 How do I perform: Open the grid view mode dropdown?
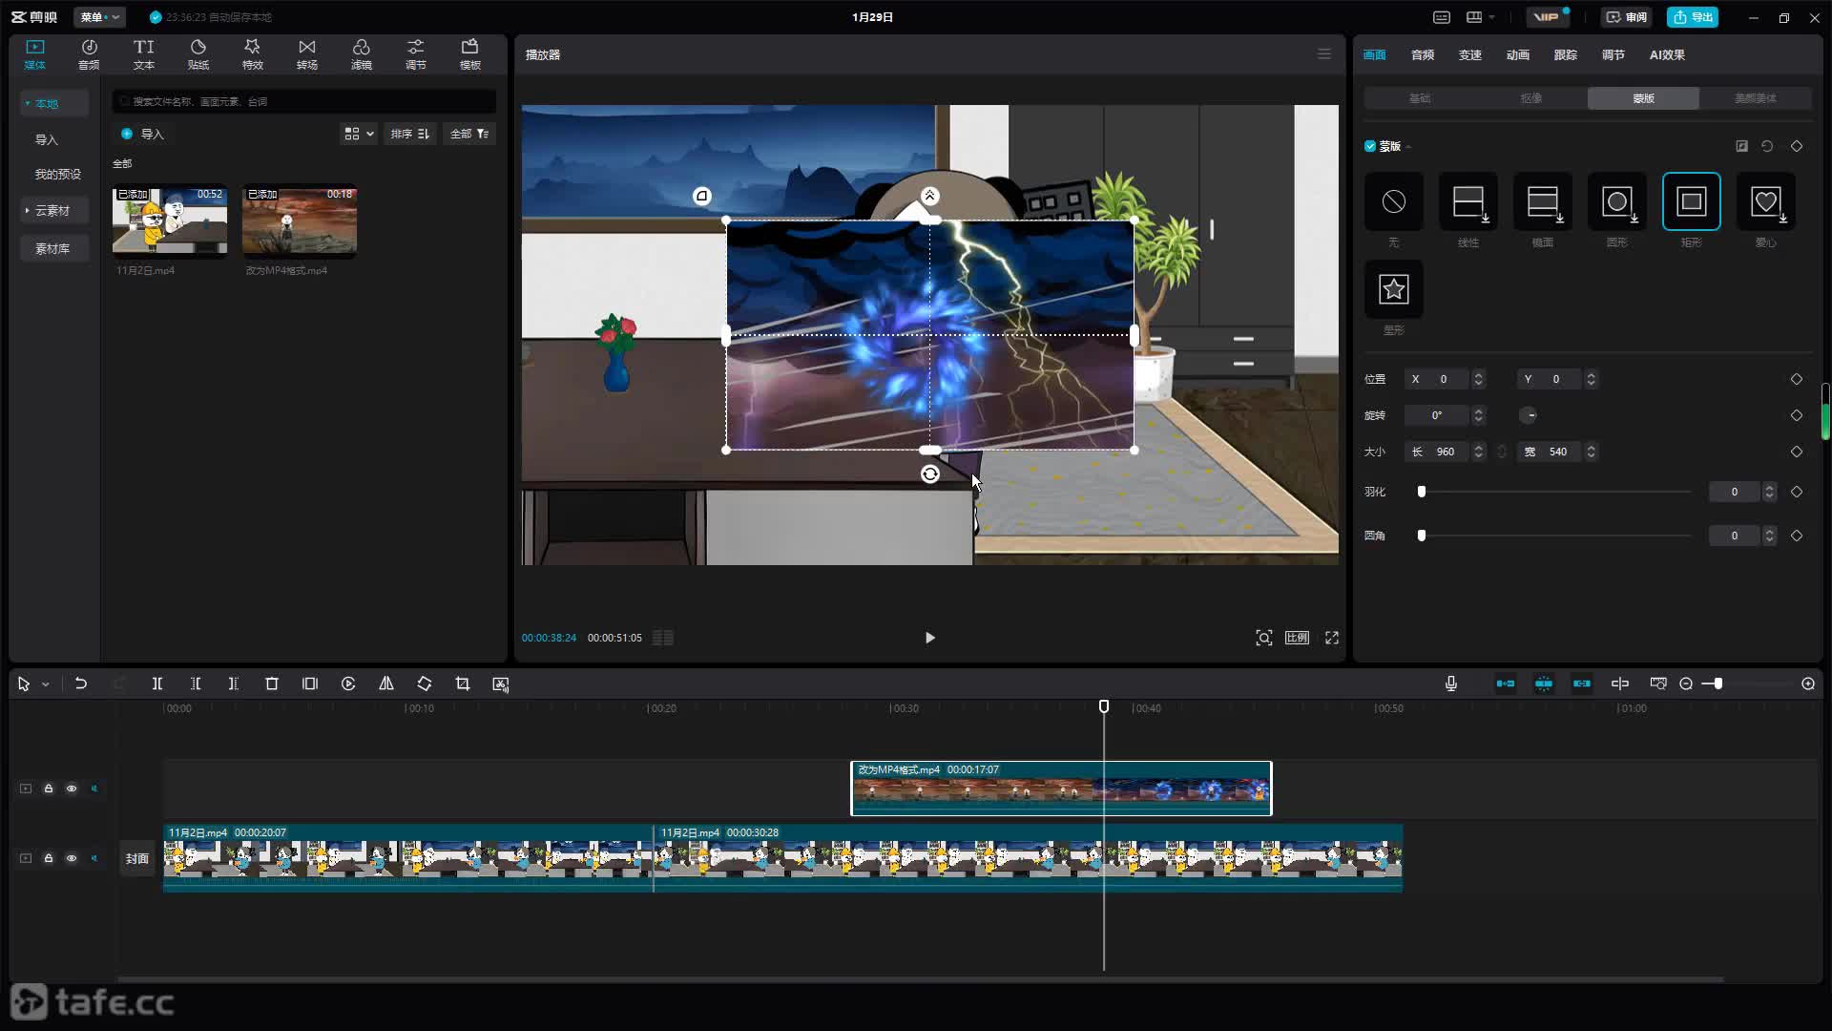[359, 134]
